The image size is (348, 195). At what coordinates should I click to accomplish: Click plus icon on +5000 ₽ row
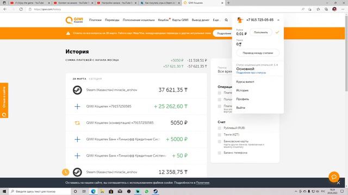[77, 139]
